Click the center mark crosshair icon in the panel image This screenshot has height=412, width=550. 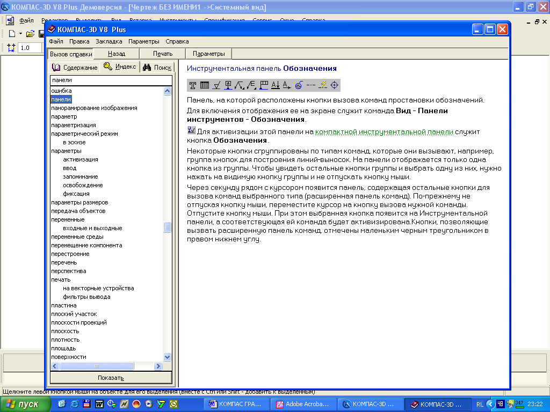(335, 85)
